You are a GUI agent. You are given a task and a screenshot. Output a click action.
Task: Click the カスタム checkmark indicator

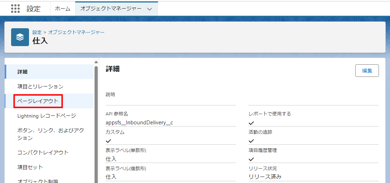pyautogui.click(x=109, y=141)
